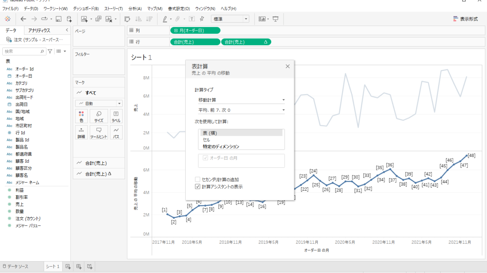Image resolution: width=487 pixels, height=273 pixels.
Task: Click the fix axes pin icon
Action: pyautogui.click(x=202, y=19)
